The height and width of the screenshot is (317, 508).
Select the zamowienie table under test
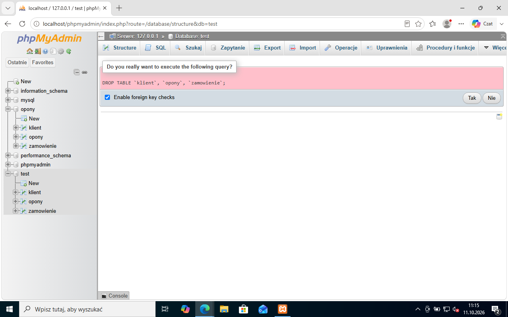coord(42,211)
